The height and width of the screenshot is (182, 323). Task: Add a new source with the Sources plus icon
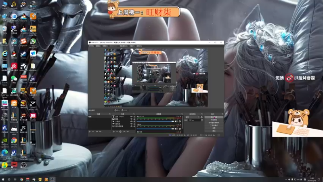point(114,132)
